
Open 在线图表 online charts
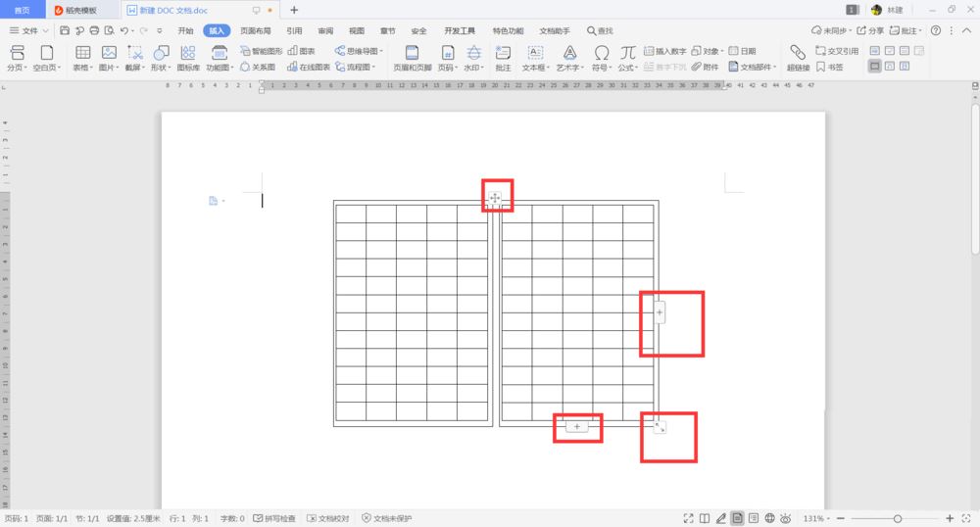point(308,67)
